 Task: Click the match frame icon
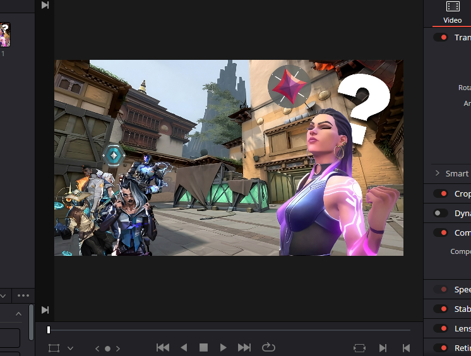click(x=359, y=348)
